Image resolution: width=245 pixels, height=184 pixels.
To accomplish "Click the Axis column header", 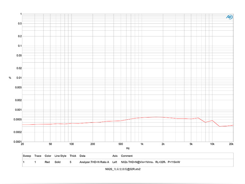I will tap(115, 156).
